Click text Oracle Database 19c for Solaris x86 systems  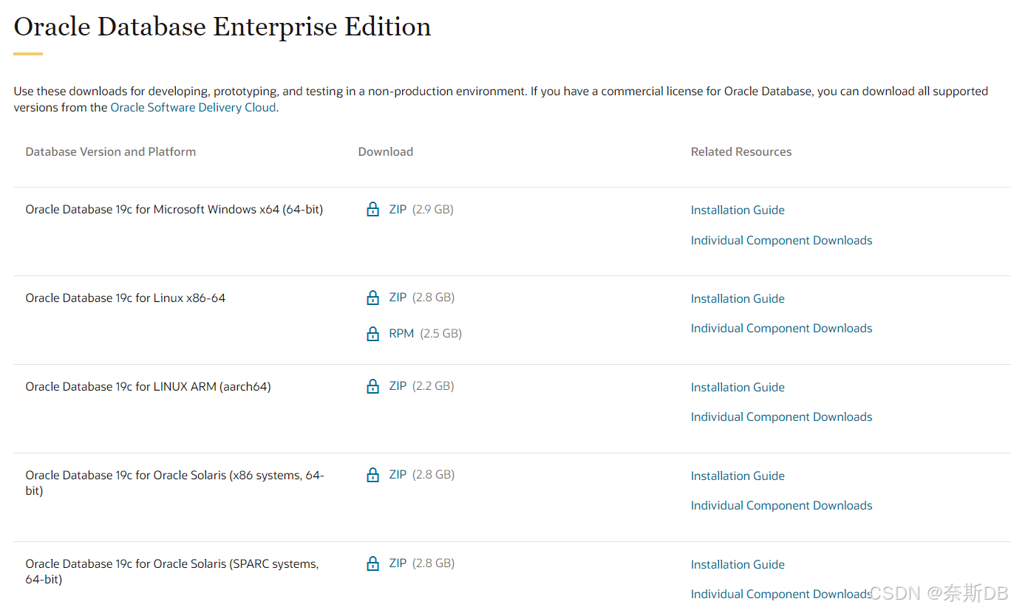(174, 483)
